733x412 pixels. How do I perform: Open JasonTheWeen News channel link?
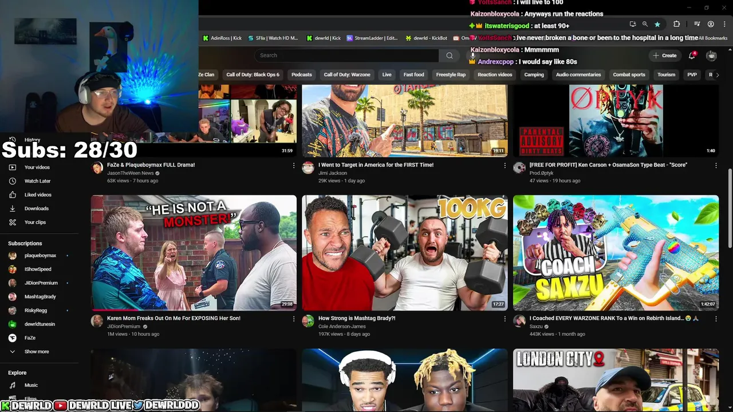[130, 173]
